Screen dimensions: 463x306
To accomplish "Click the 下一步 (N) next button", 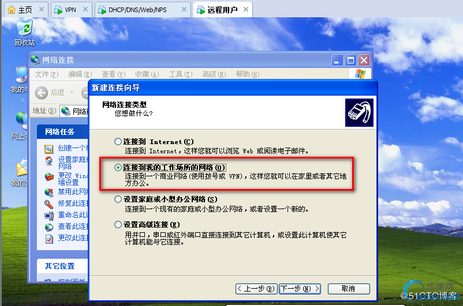I will click(300, 289).
